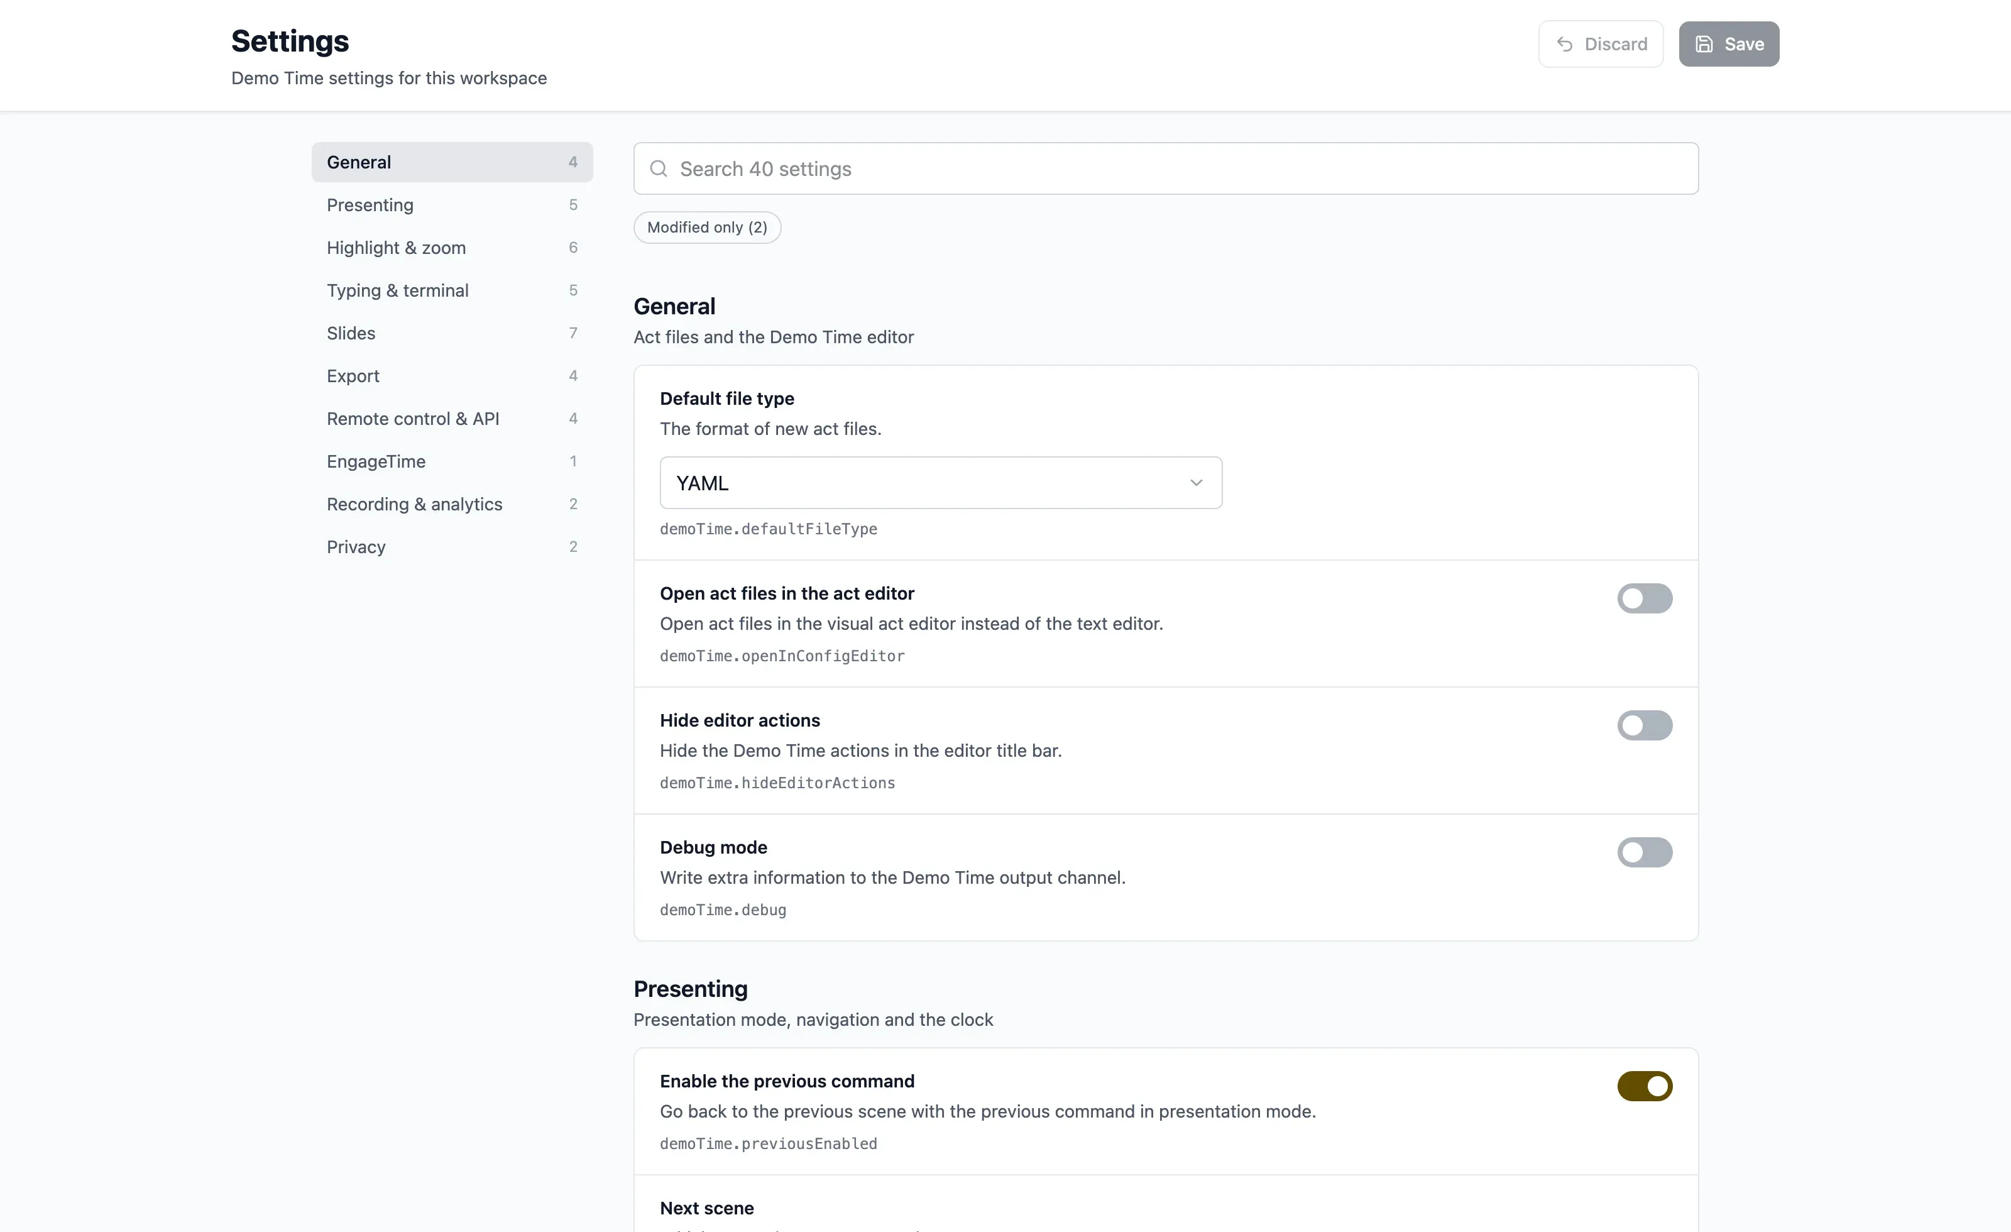The height and width of the screenshot is (1232, 2011).
Task: Open the Presenting category in sidebar
Action: click(x=451, y=205)
